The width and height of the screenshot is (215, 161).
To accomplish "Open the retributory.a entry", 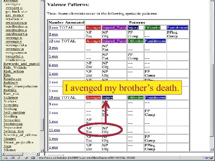I will click(16, 34).
